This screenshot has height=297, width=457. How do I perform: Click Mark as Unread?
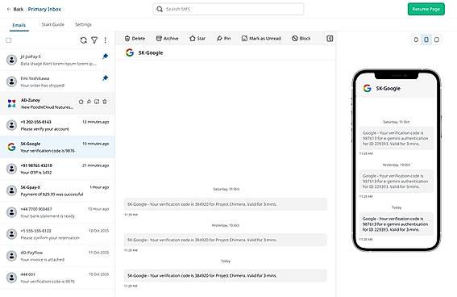pyautogui.click(x=261, y=39)
